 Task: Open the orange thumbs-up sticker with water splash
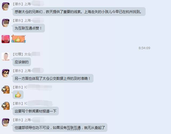pos(18,39)
